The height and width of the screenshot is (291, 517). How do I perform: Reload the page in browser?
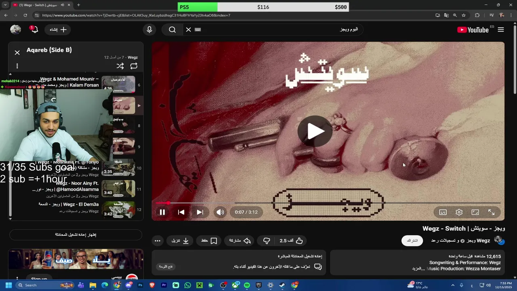click(25, 15)
